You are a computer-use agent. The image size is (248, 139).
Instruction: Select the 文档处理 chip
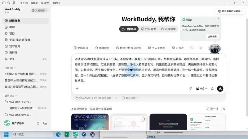click(x=81, y=48)
